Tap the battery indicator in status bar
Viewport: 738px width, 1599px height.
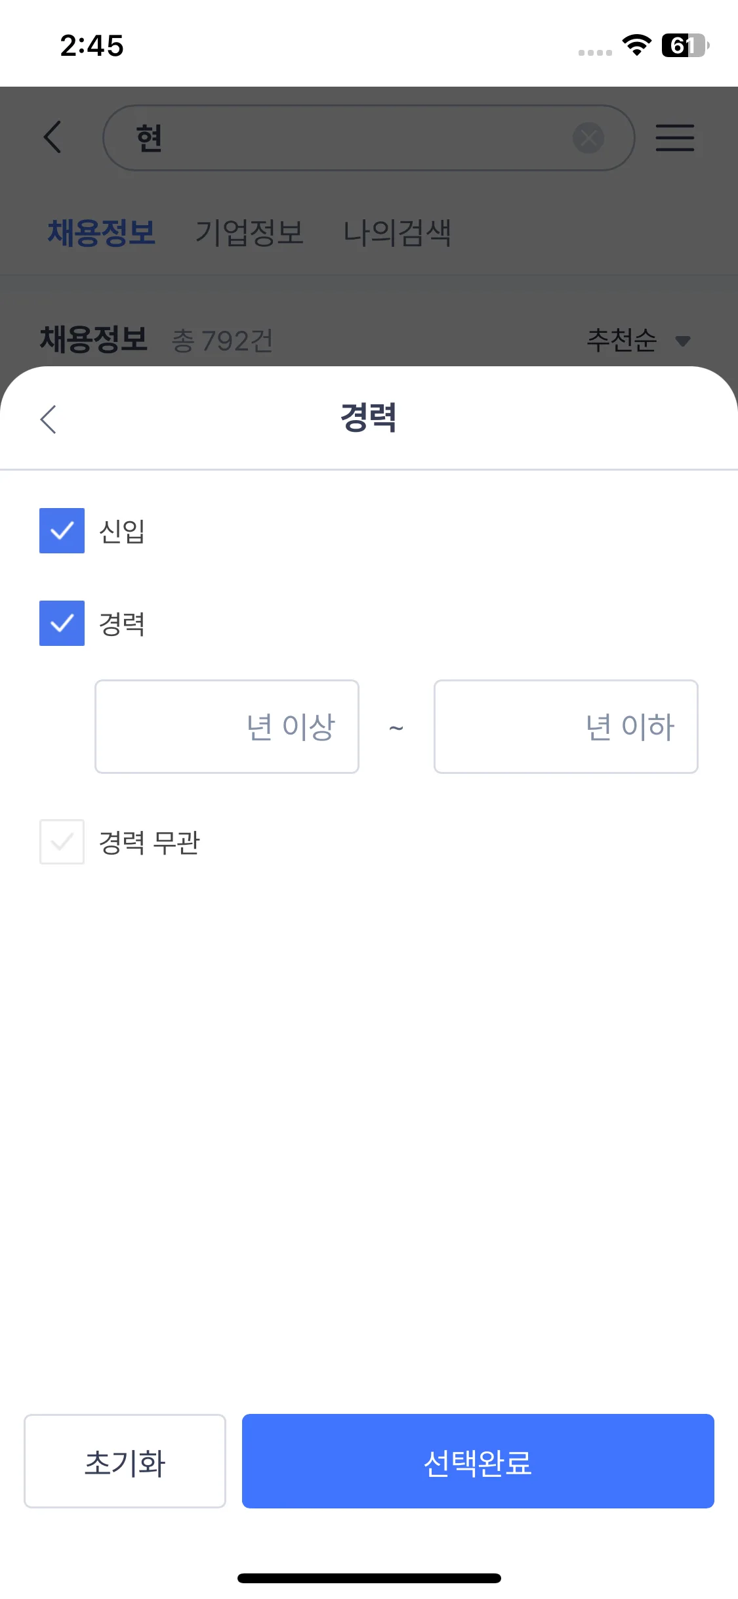point(684,45)
